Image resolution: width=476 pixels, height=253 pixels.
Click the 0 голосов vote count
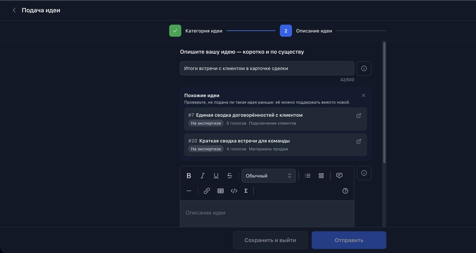[236, 123]
